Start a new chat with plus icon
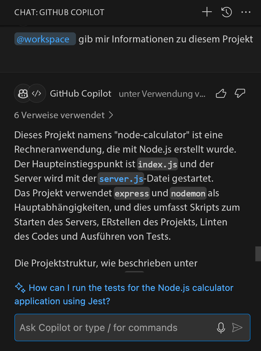The image size is (261, 351). [207, 12]
